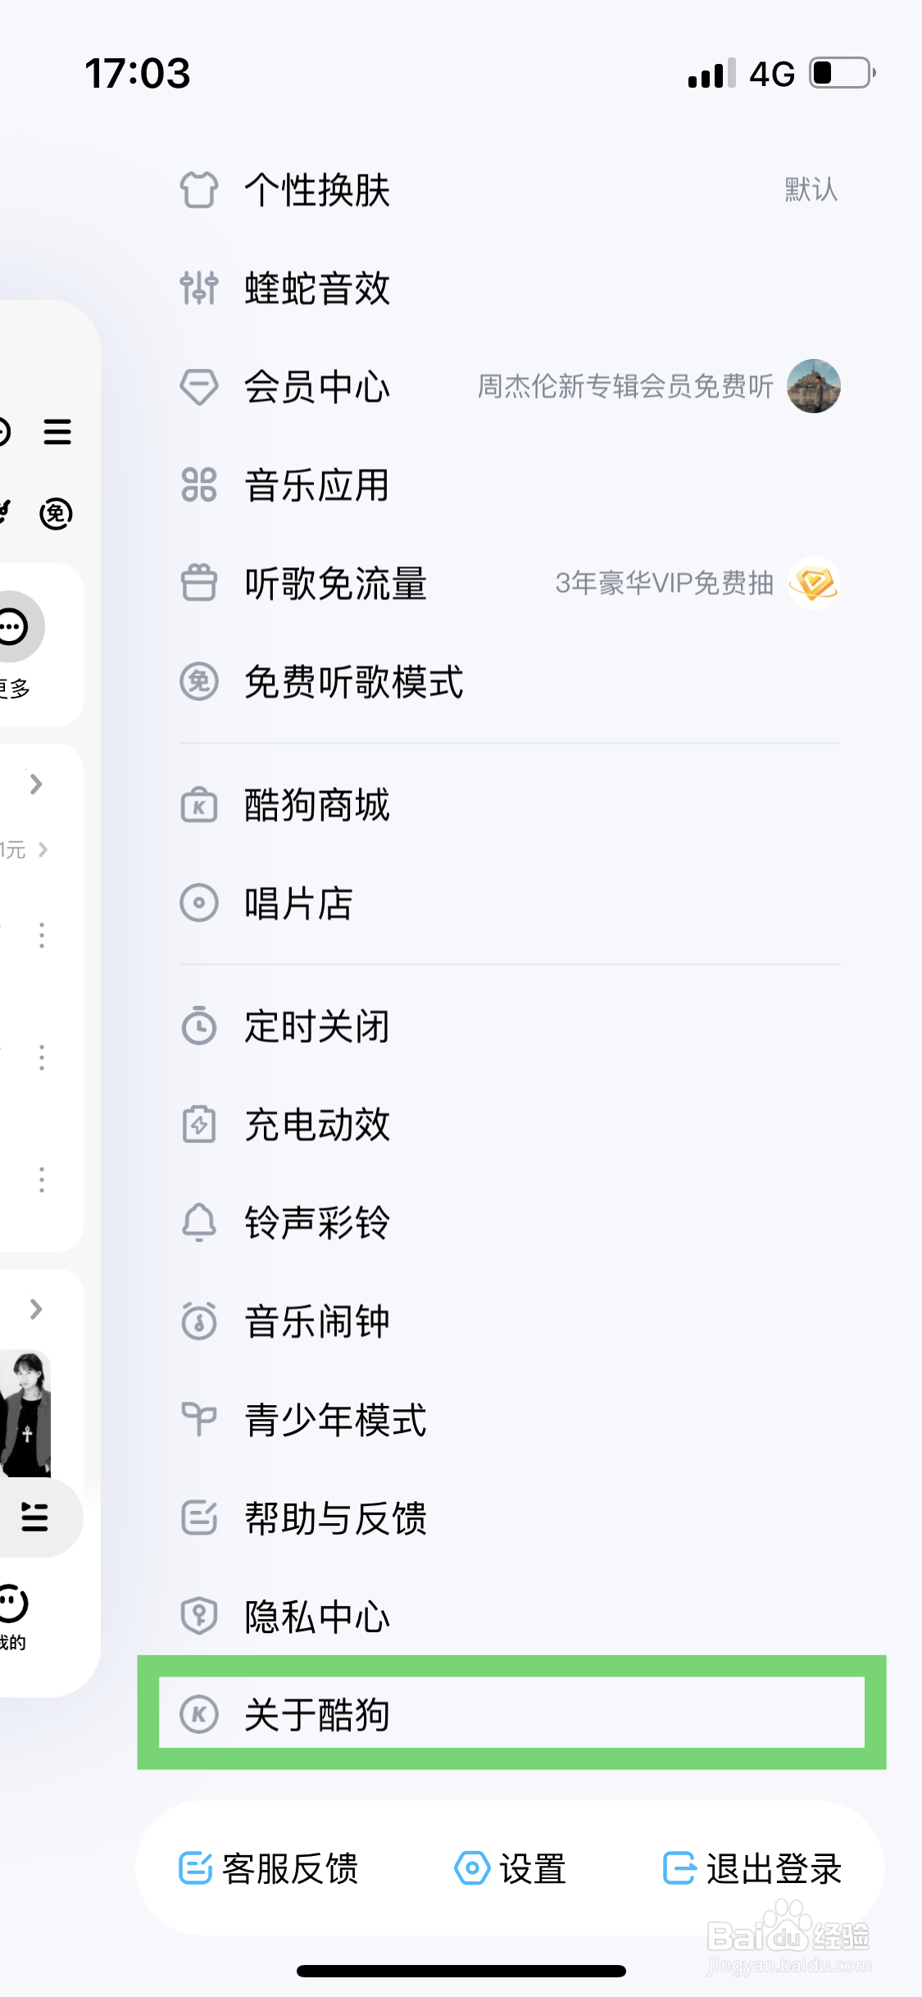This screenshot has height=1997, width=922.
Task: Tap the 默认 skin label
Action: [x=811, y=190]
